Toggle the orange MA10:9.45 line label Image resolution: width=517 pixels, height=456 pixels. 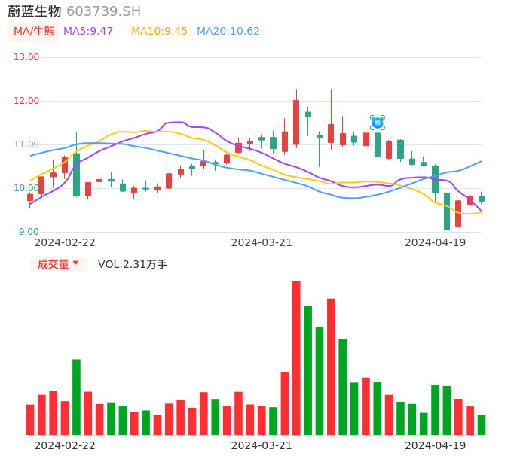[x=159, y=32]
